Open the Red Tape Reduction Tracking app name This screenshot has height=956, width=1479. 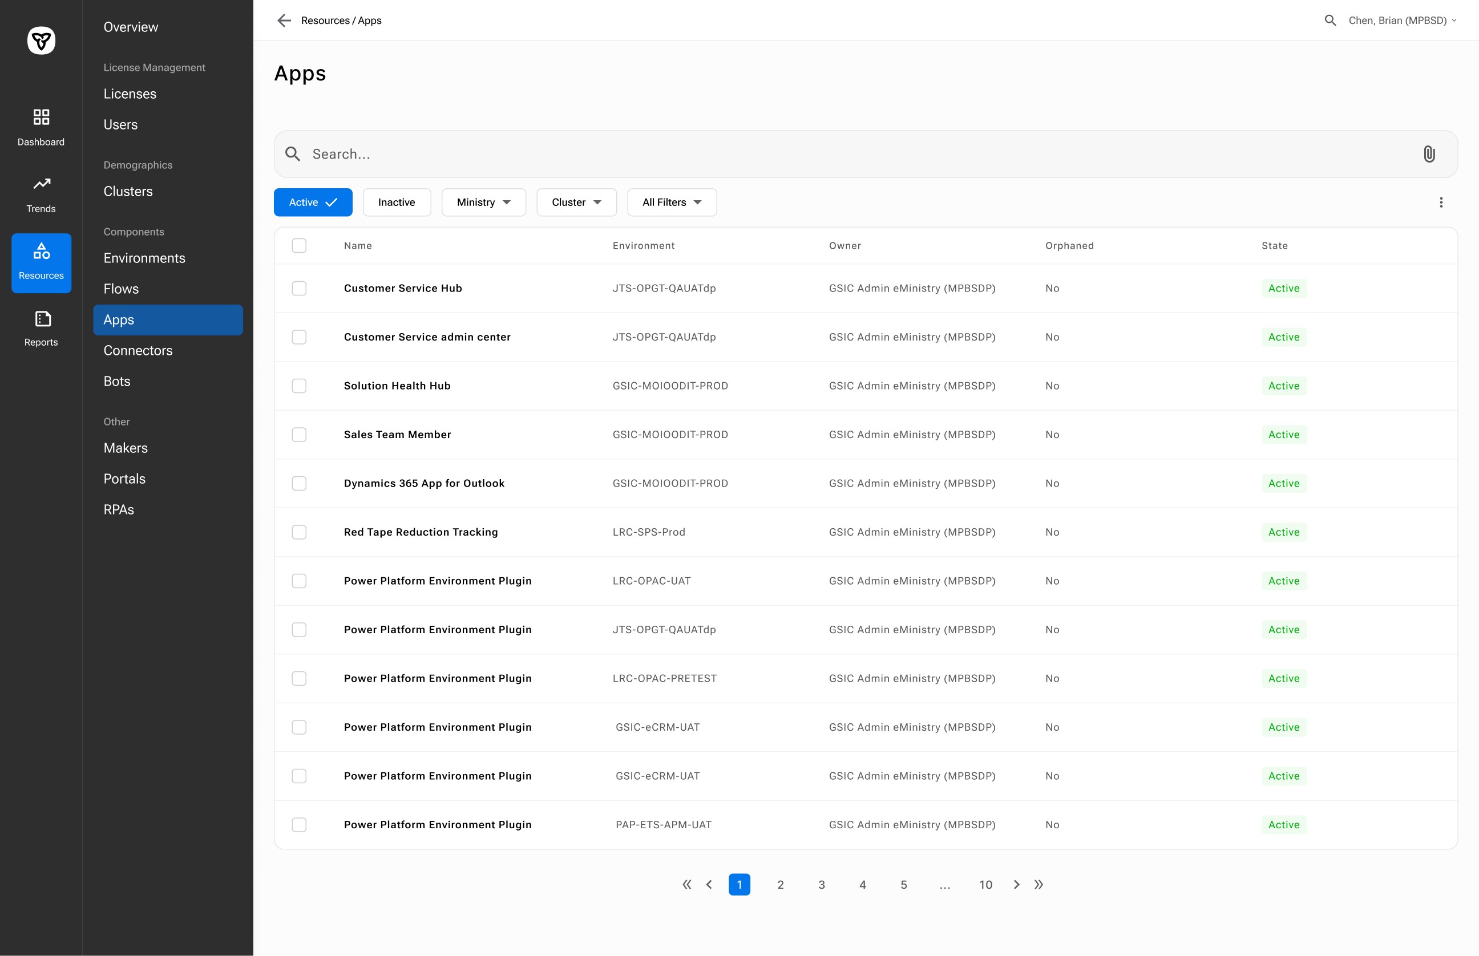tap(421, 532)
